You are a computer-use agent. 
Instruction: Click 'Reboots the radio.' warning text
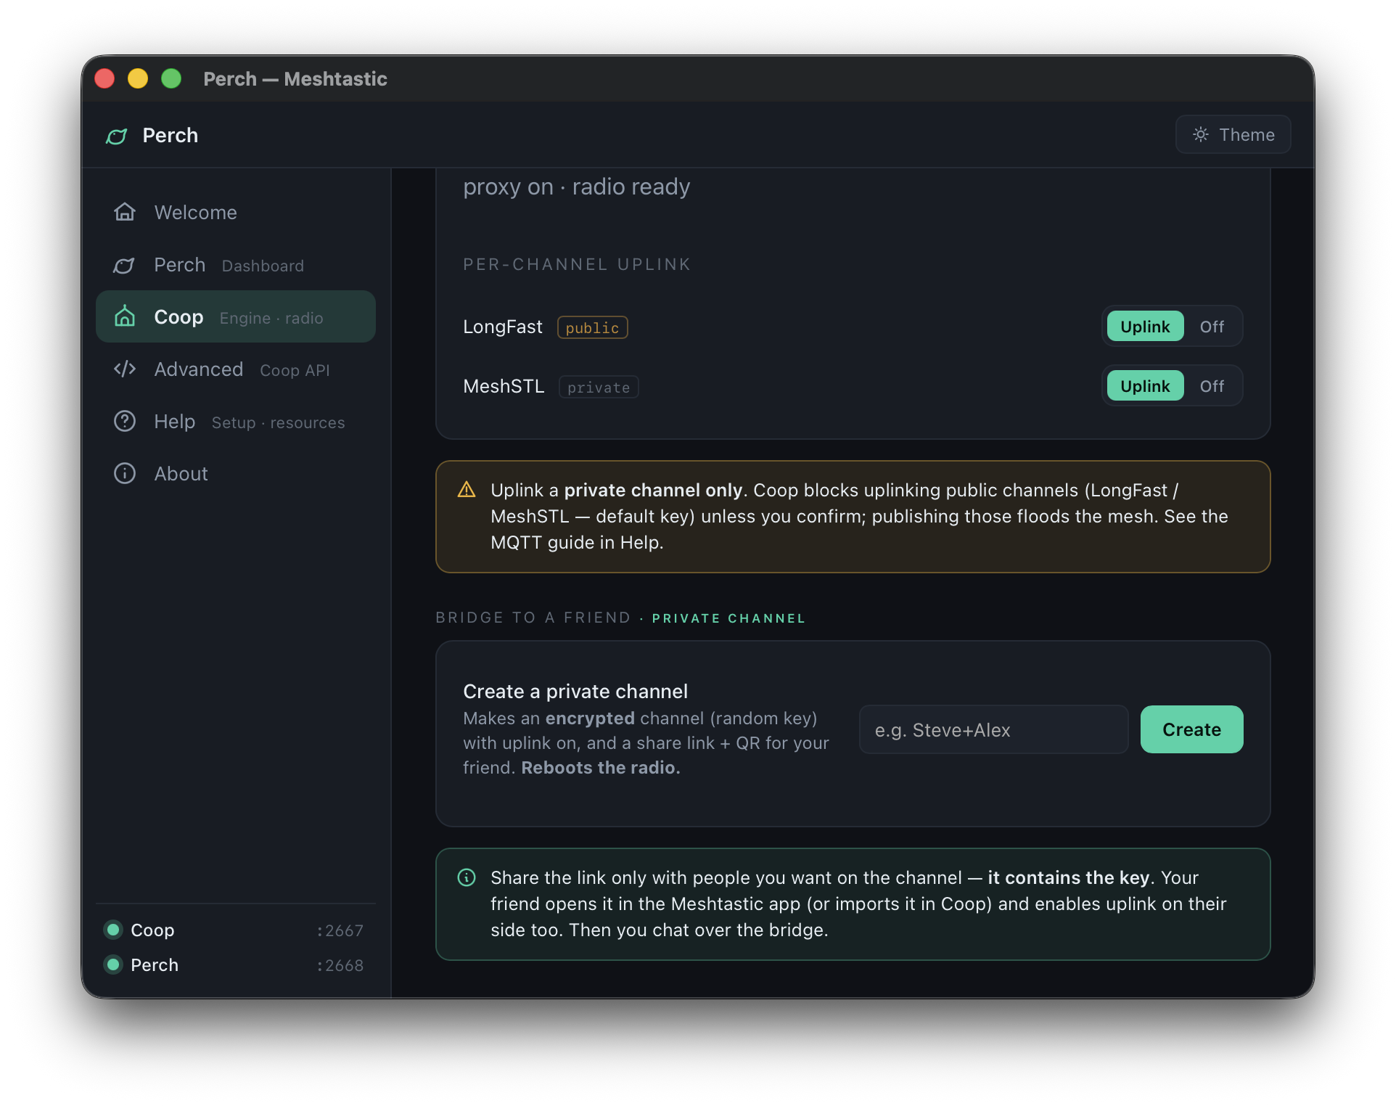click(x=601, y=767)
